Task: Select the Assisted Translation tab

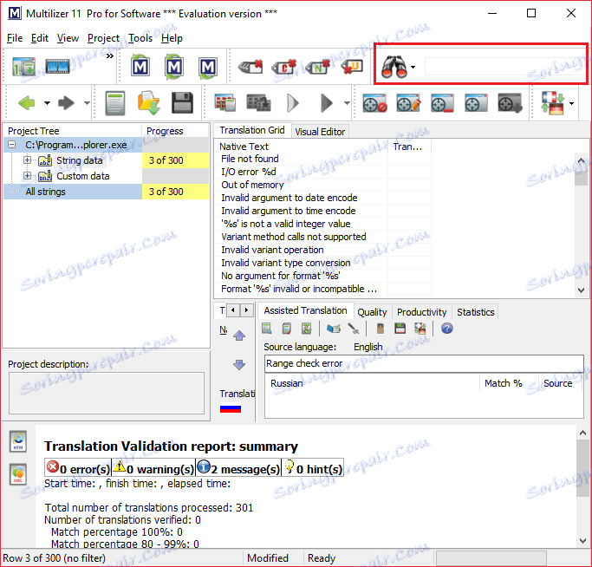Action: click(305, 310)
